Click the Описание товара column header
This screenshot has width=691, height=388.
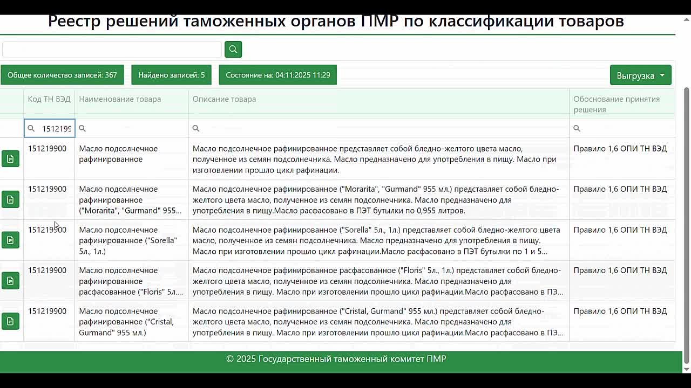click(224, 99)
